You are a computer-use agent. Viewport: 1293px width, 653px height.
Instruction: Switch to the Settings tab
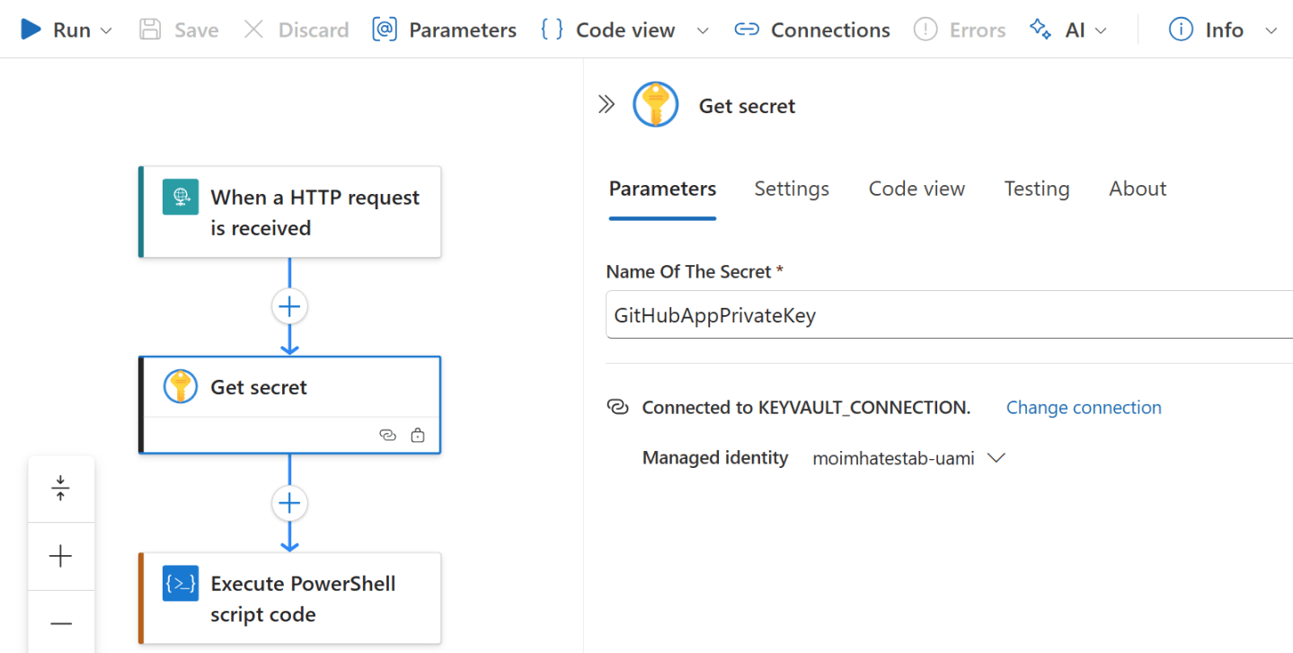[792, 189]
